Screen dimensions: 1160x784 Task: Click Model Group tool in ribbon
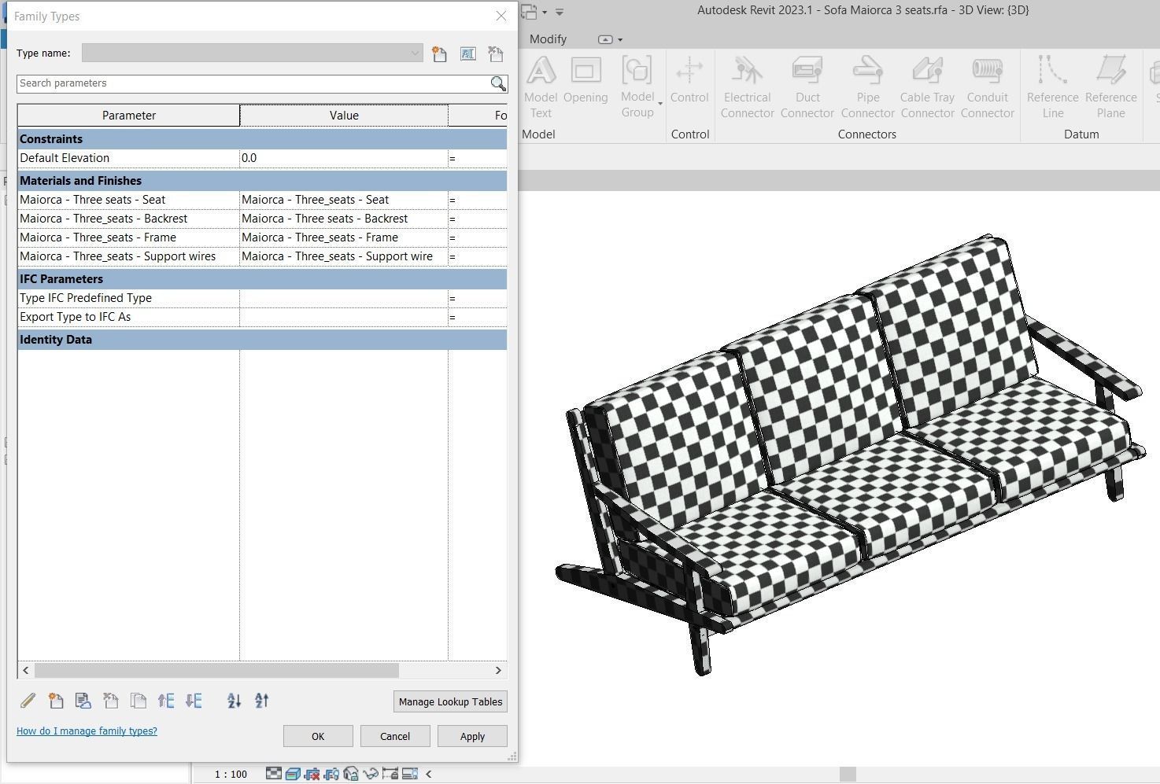point(637,86)
